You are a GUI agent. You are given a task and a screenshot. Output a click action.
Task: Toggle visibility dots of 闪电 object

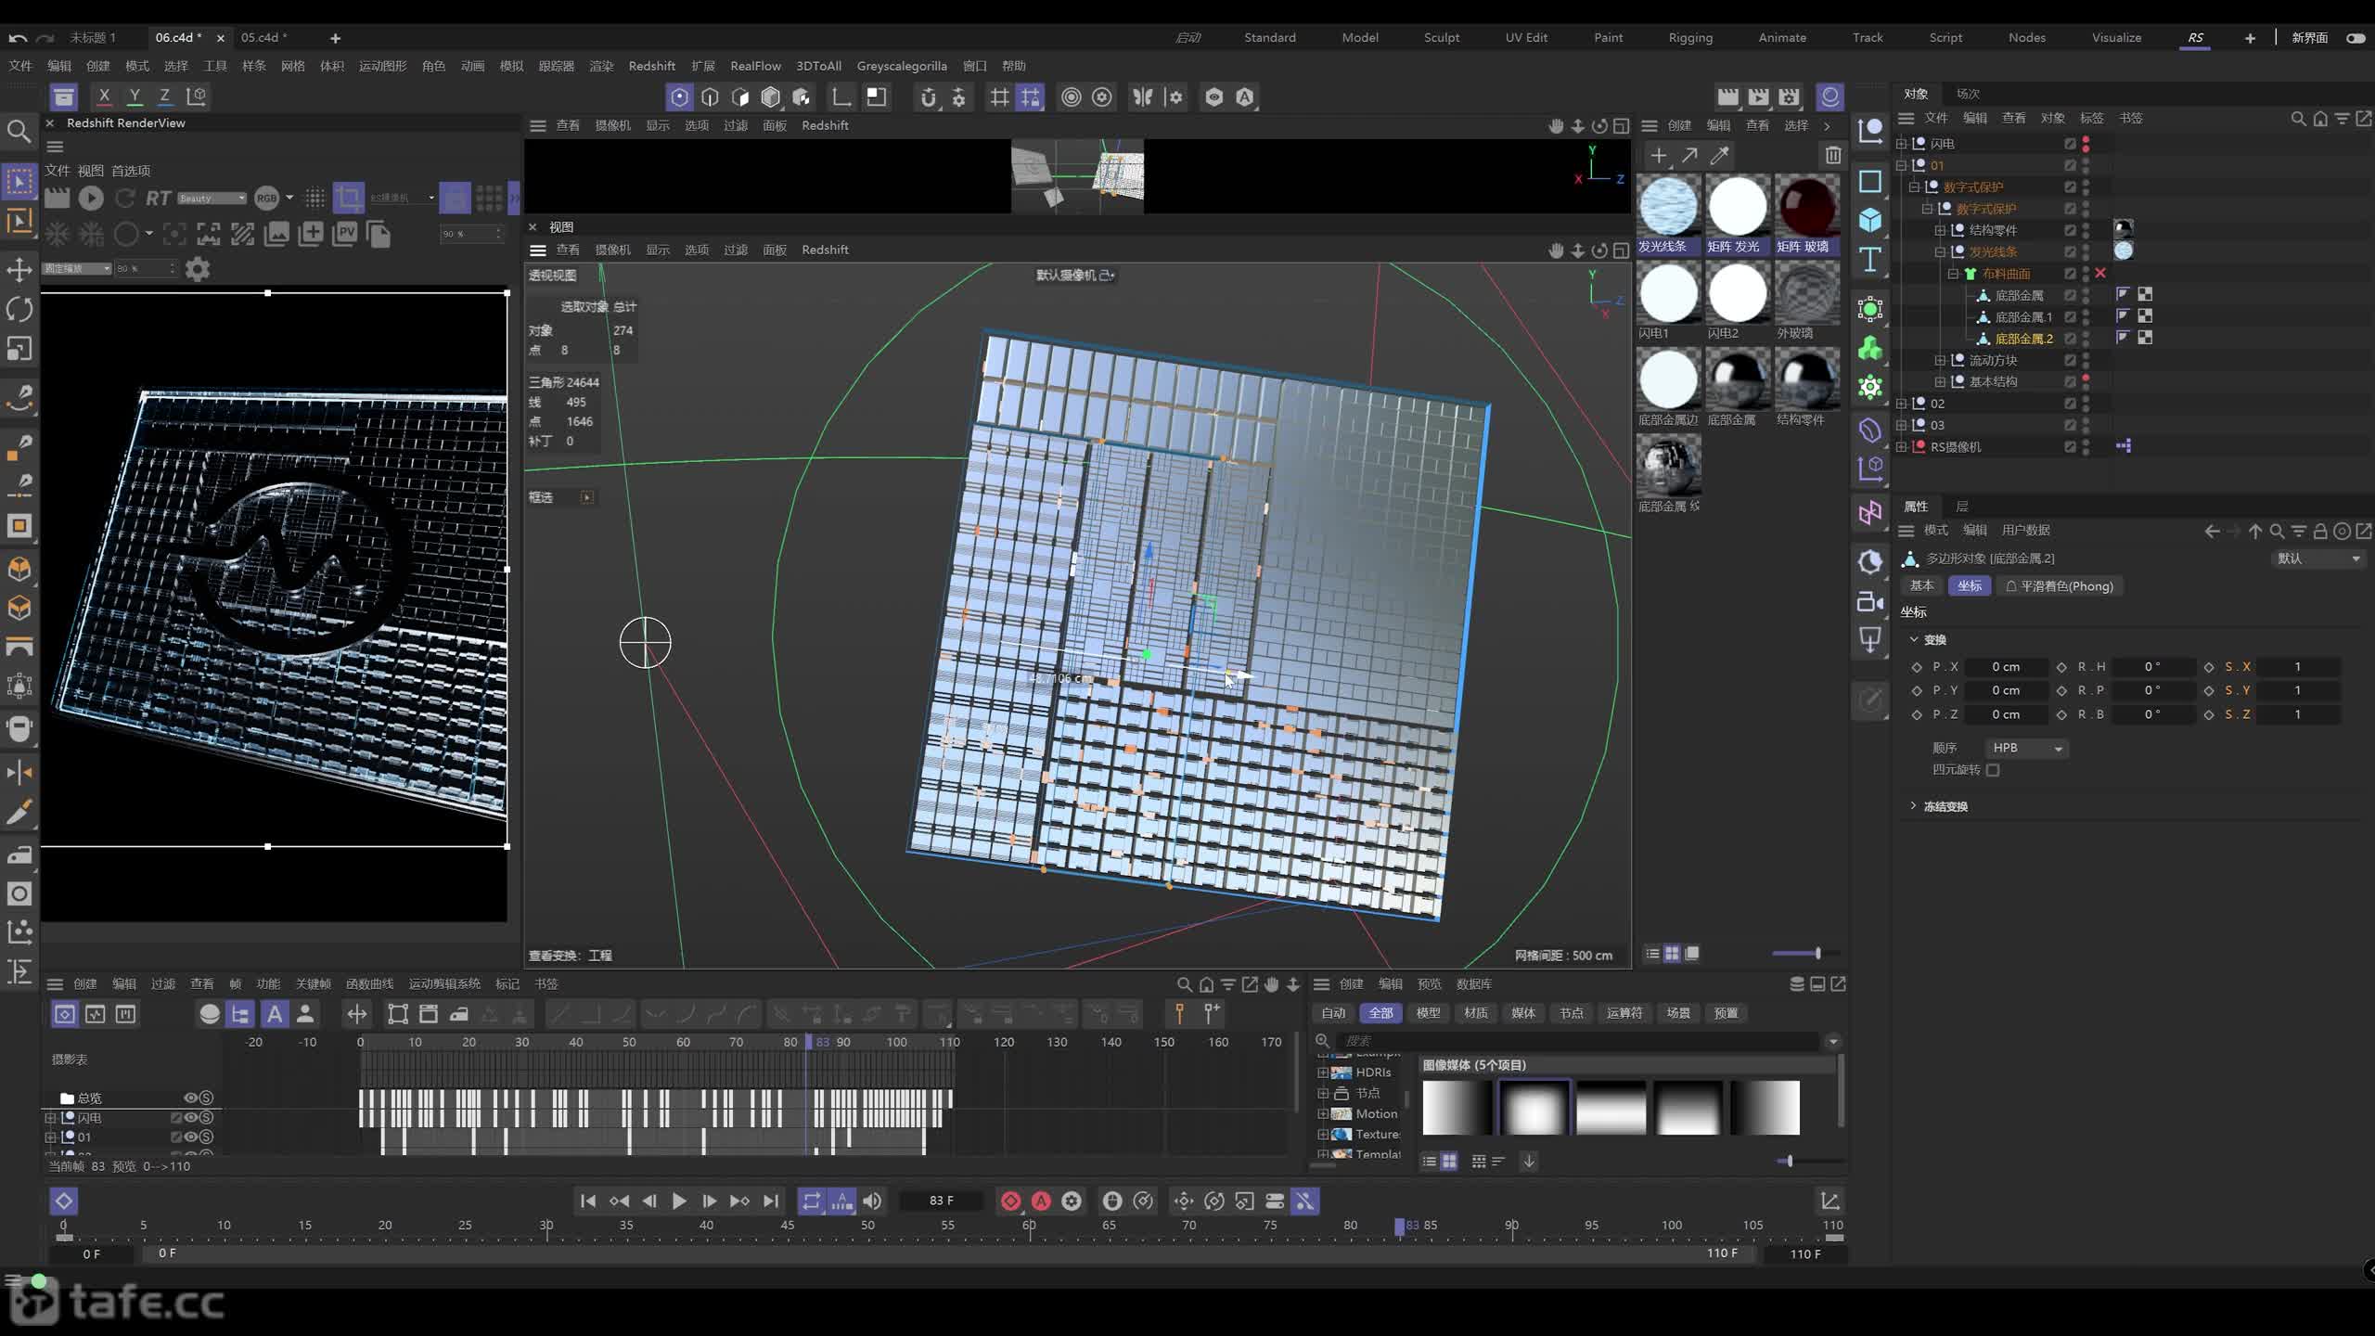(2086, 144)
